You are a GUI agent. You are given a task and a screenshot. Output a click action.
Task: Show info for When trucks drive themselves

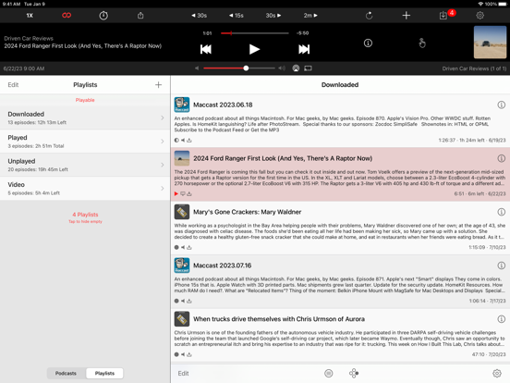point(501,319)
